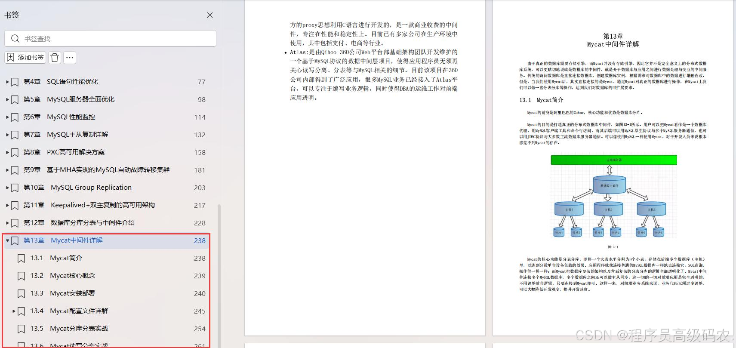
Task: Expand the 第9章 MHA bookmark entry
Action: click(7, 170)
